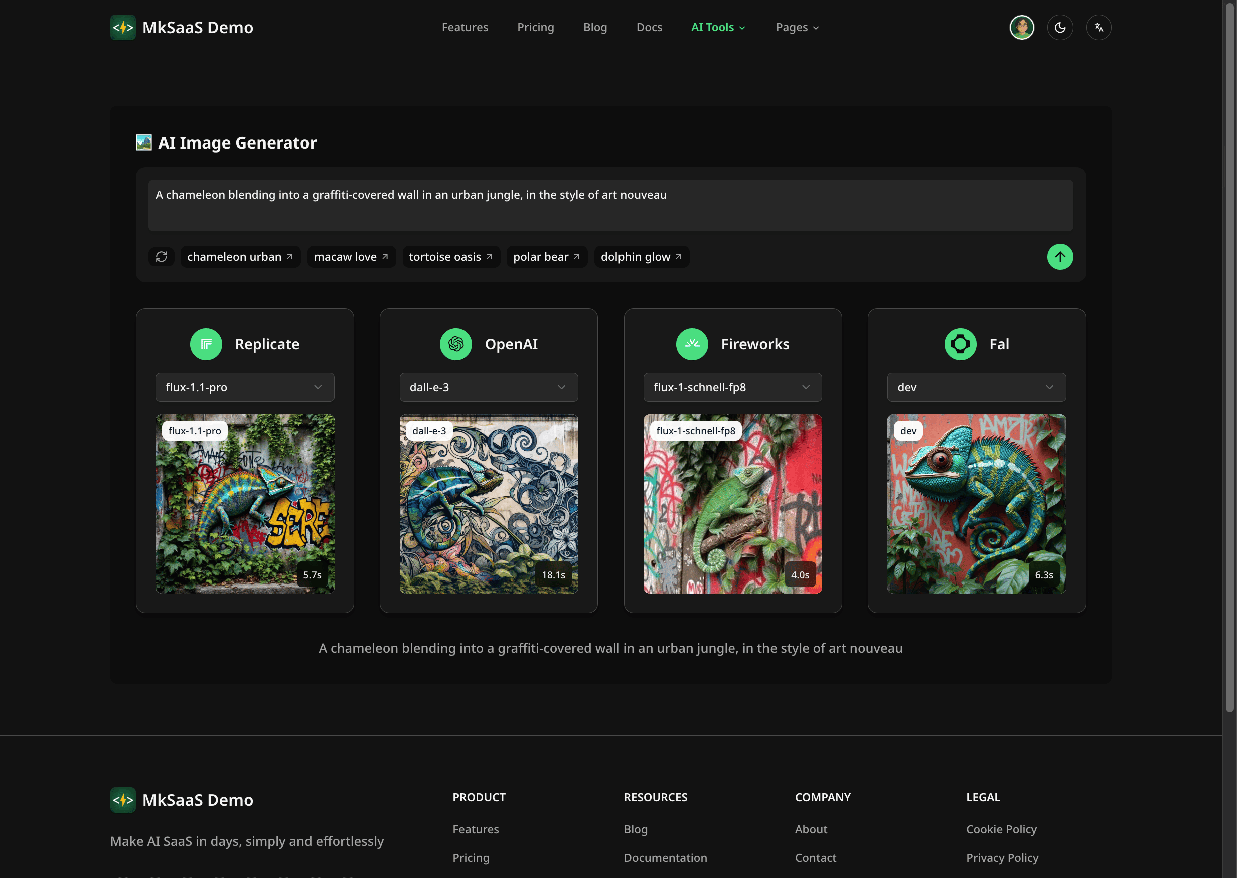Click the OpenAI provider icon
The width and height of the screenshot is (1237, 878).
coord(455,344)
